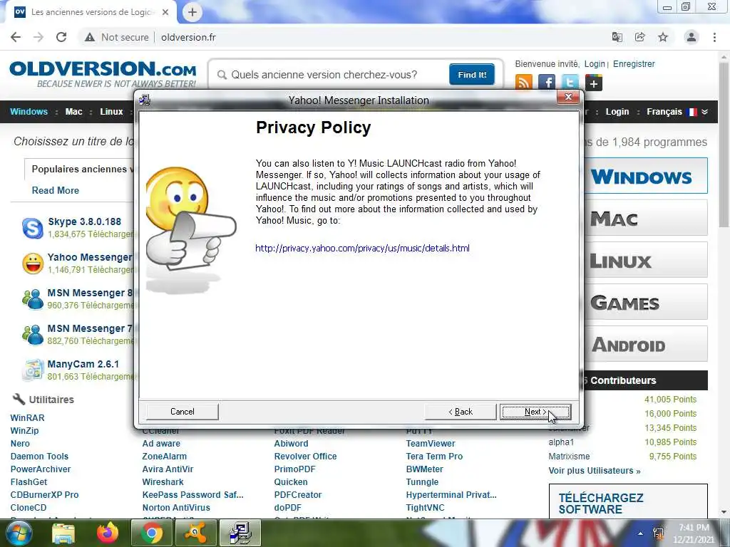The image size is (730, 547).
Task: Select Windows in the navigation bar
Action: pos(29,112)
